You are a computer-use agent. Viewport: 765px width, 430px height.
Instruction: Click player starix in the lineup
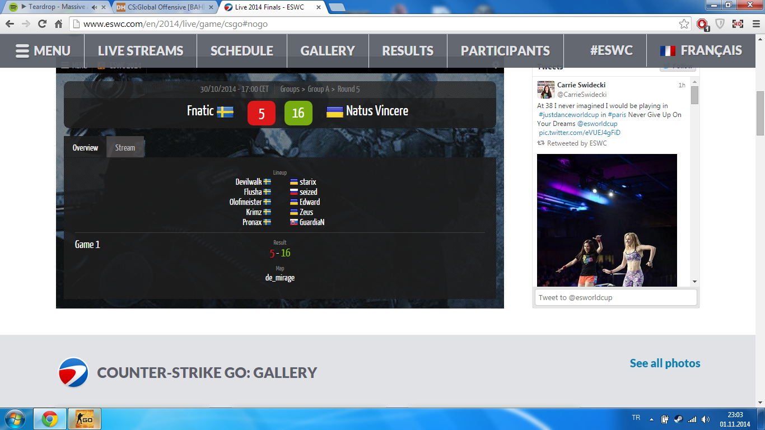point(308,182)
